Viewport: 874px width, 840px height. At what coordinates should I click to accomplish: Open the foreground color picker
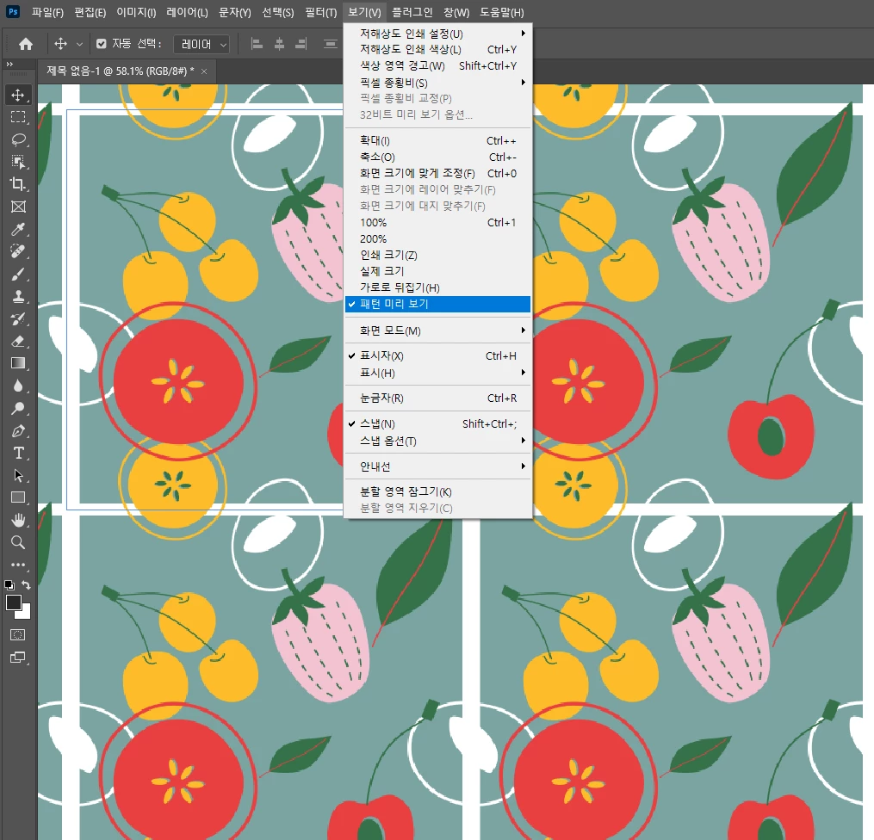pos(14,602)
